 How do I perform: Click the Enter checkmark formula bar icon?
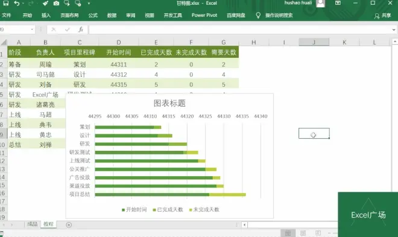click(x=68, y=30)
